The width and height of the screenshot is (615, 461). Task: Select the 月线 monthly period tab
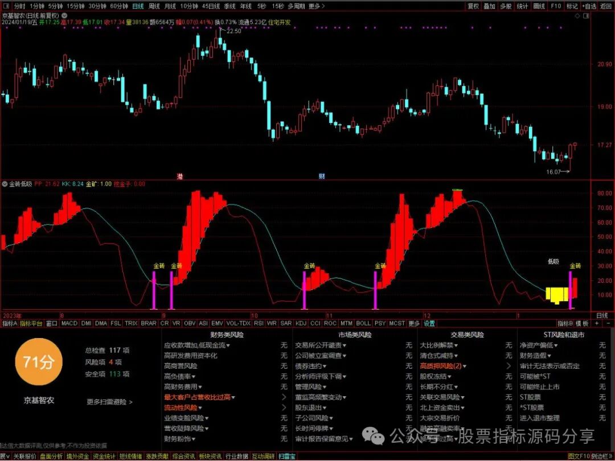pyautogui.click(x=170, y=6)
